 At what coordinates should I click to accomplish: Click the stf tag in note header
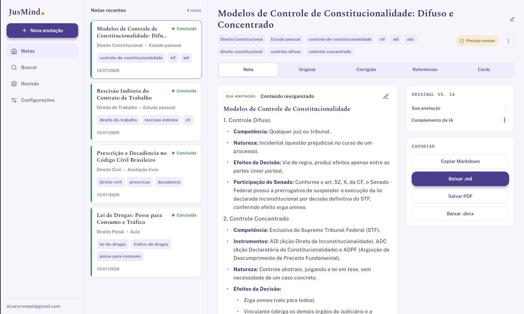coord(382,39)
